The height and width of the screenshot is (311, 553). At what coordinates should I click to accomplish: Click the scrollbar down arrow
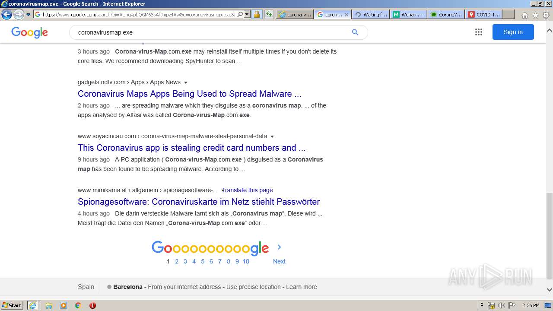coord(549,290)
